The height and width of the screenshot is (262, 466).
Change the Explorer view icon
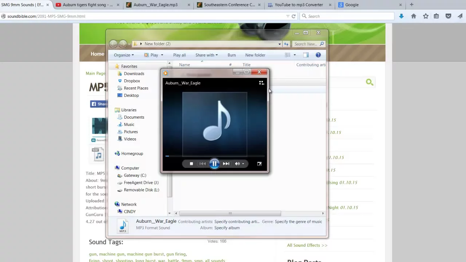click(288, 55)
